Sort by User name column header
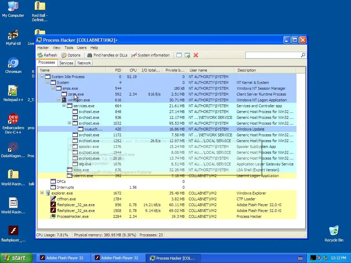 tap(210, 70)
